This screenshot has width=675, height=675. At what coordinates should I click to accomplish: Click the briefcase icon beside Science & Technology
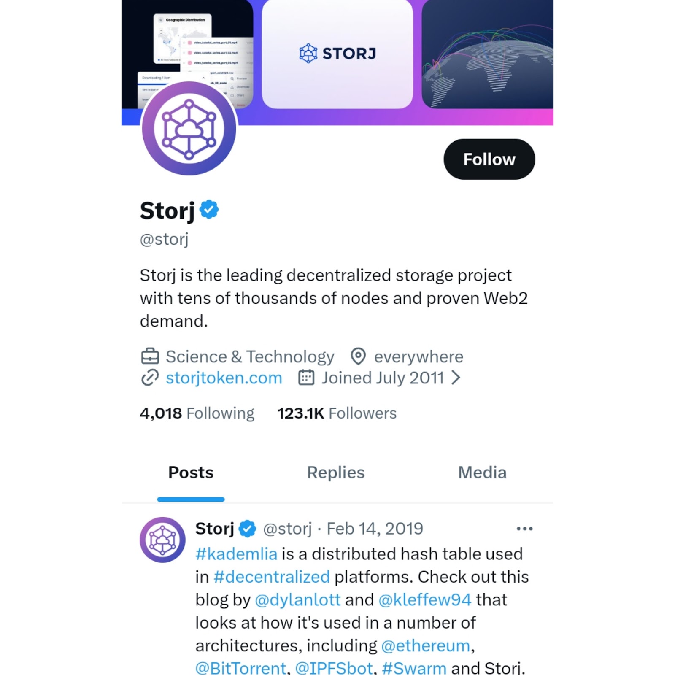coord(150,356)
